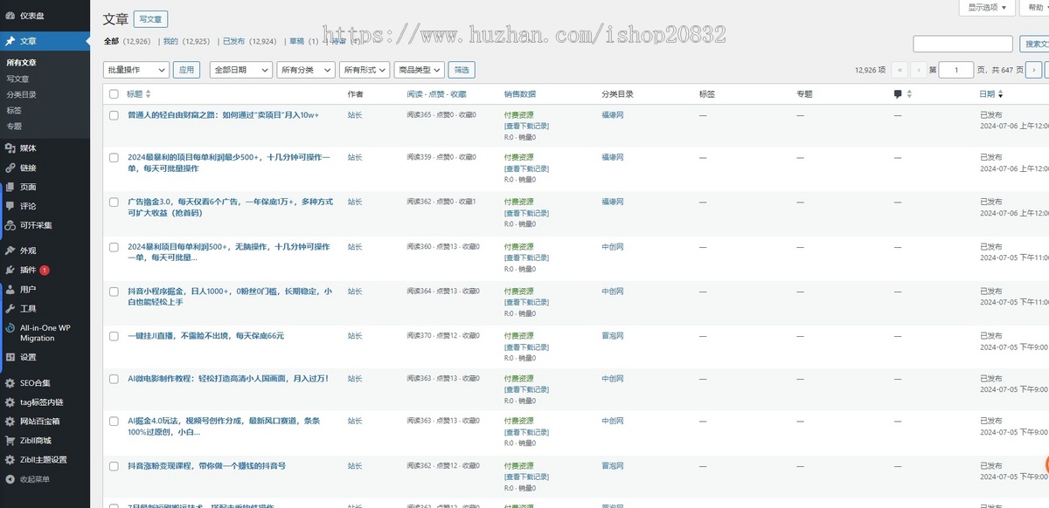Open the 页面 pages icon

10,187
